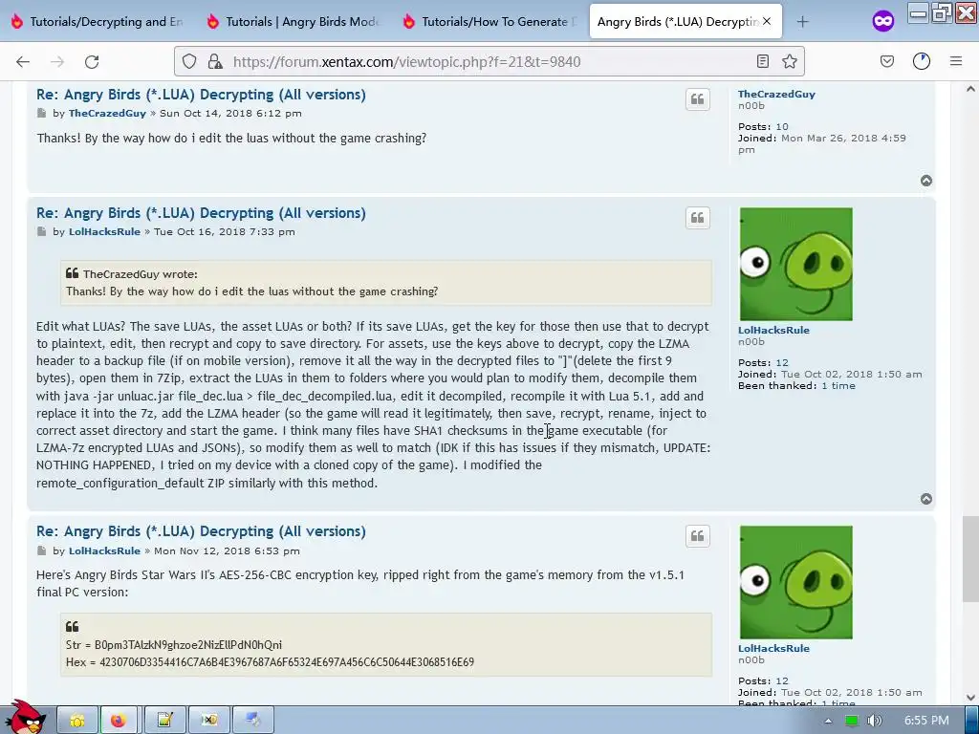The width and height of the screenshot is (979, 734).
Task: Quote TheCrazedGuy's Oct 14 post
Action: click(x=697, y=99)
